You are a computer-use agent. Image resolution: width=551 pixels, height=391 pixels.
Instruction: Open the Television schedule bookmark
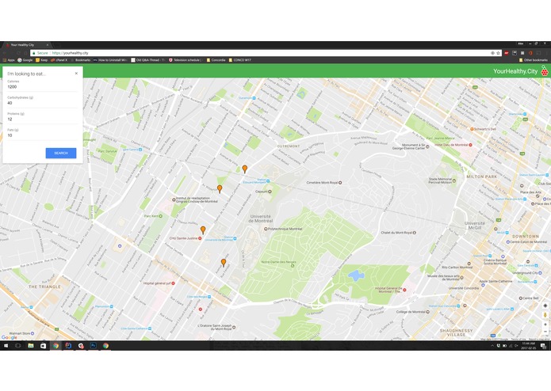point(186,60)
